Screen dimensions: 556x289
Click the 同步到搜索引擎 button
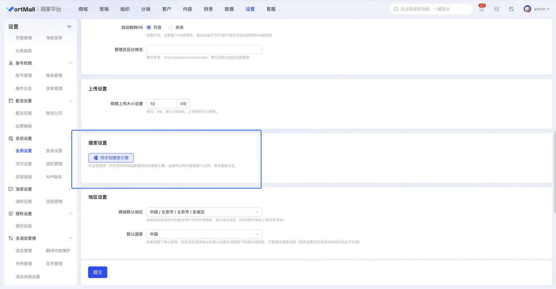point(111,158)
